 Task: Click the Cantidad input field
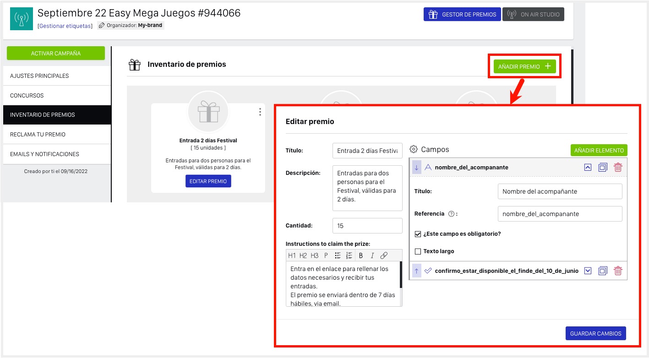[x=367, y=226]
